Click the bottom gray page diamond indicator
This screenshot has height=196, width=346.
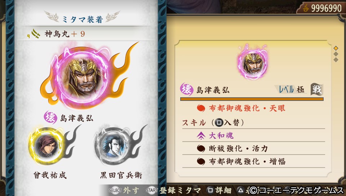(x=336, y=60)
